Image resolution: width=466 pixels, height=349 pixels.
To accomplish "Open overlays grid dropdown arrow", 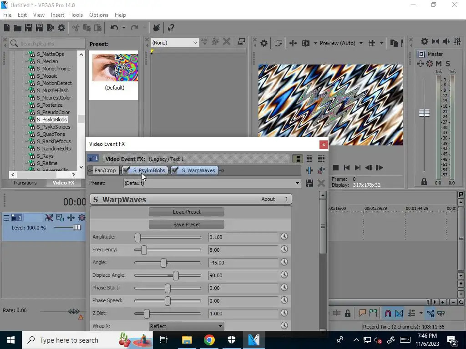I will [x=381, y=43].
